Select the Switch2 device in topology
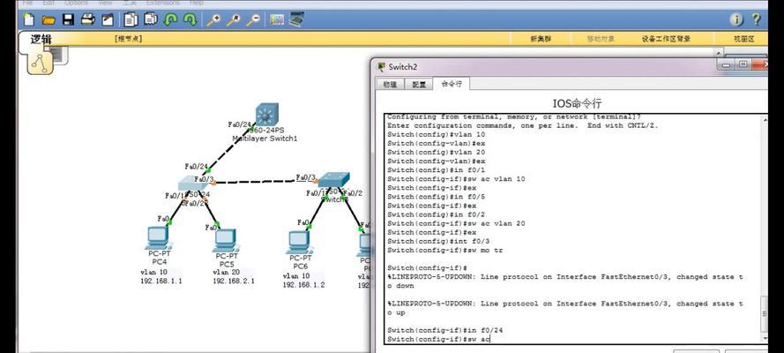This screenshot has width=784, height=353. (x=334, y=181)
